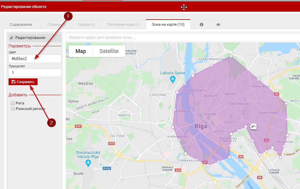Toggle the Редактирование checkbox
300x189 pixels.
coord(12,38)
